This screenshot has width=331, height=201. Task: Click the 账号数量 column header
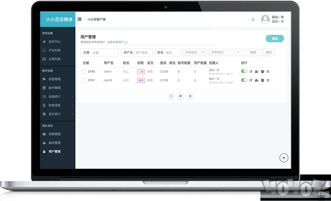coord(184,63)
